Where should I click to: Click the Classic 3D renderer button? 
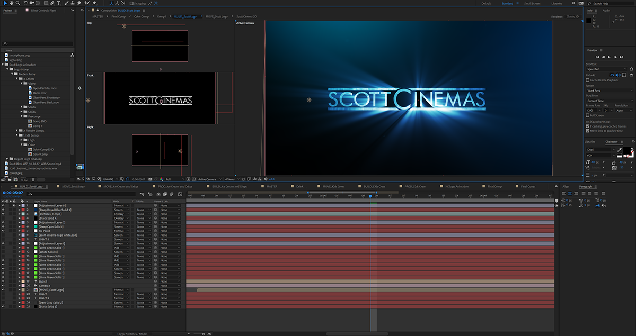573,16
